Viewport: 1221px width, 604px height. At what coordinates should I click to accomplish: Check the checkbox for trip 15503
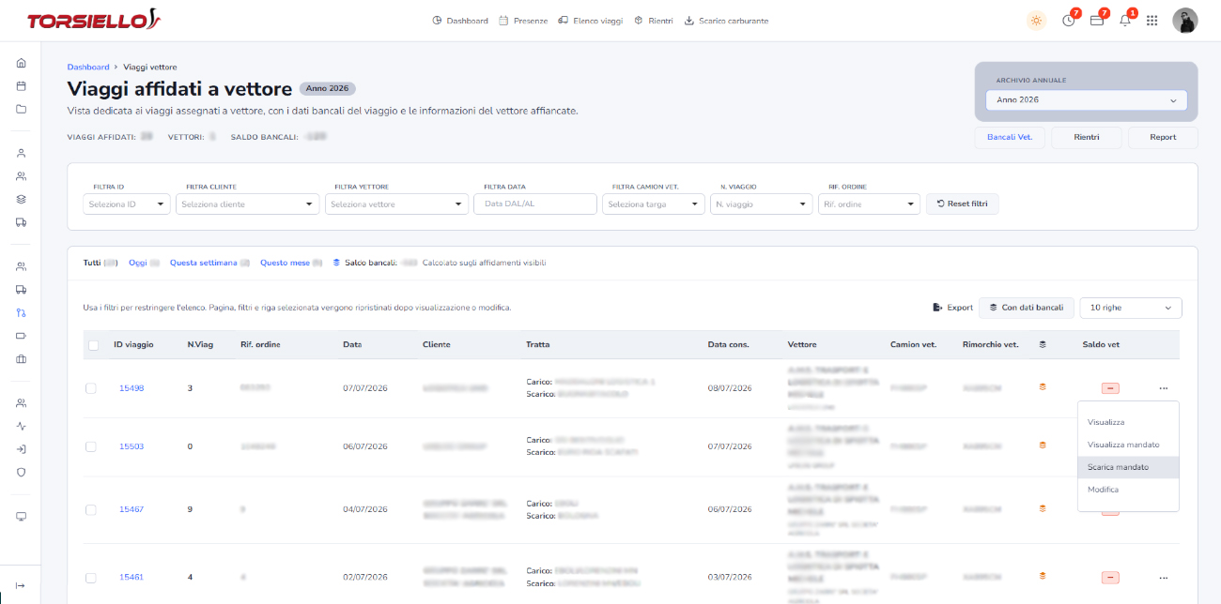pos(91,447)
